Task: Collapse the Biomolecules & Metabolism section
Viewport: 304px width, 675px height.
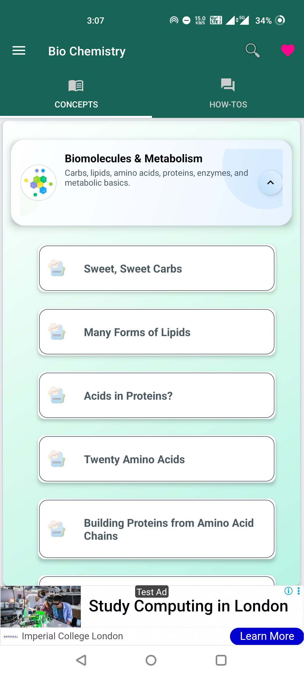Action: (x=270, y=183)
